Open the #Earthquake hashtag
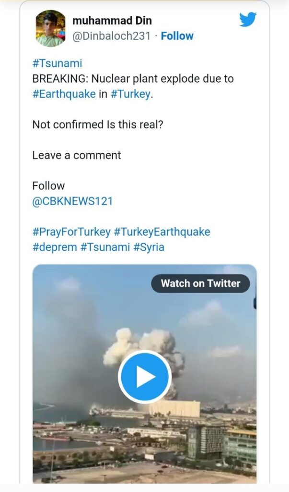Screen dimensions: 289x492 (64, 94)
